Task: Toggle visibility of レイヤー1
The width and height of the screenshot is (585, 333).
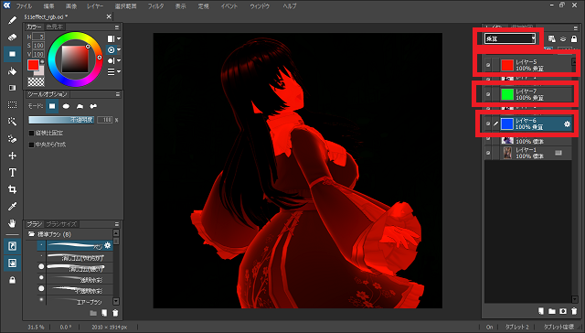Action: pyautogui.click(x=488, y=153)
